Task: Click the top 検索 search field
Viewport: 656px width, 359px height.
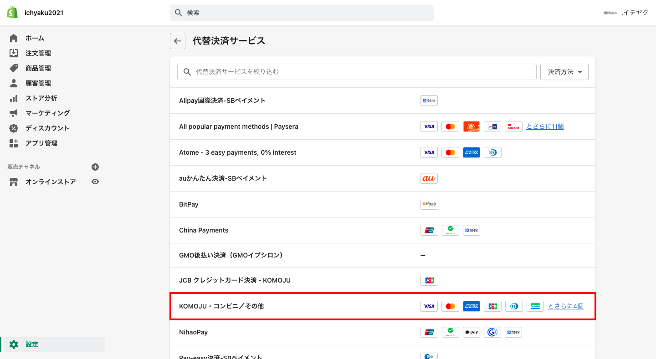Action: coord(302,13)
